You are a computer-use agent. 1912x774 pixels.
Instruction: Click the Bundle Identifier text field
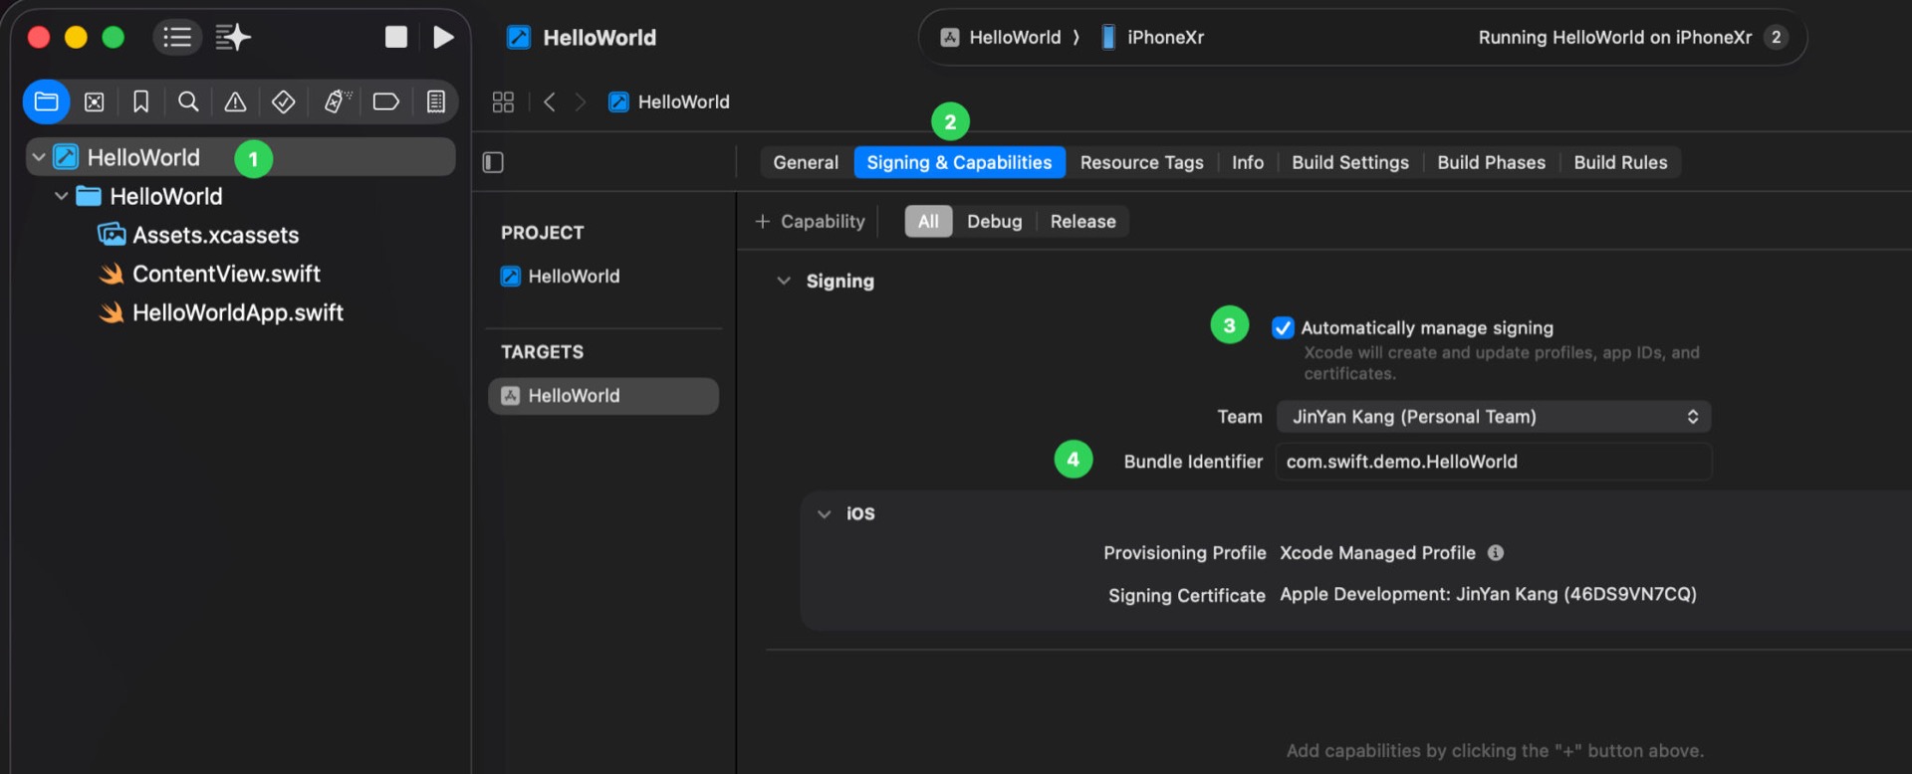(1494, 461)
